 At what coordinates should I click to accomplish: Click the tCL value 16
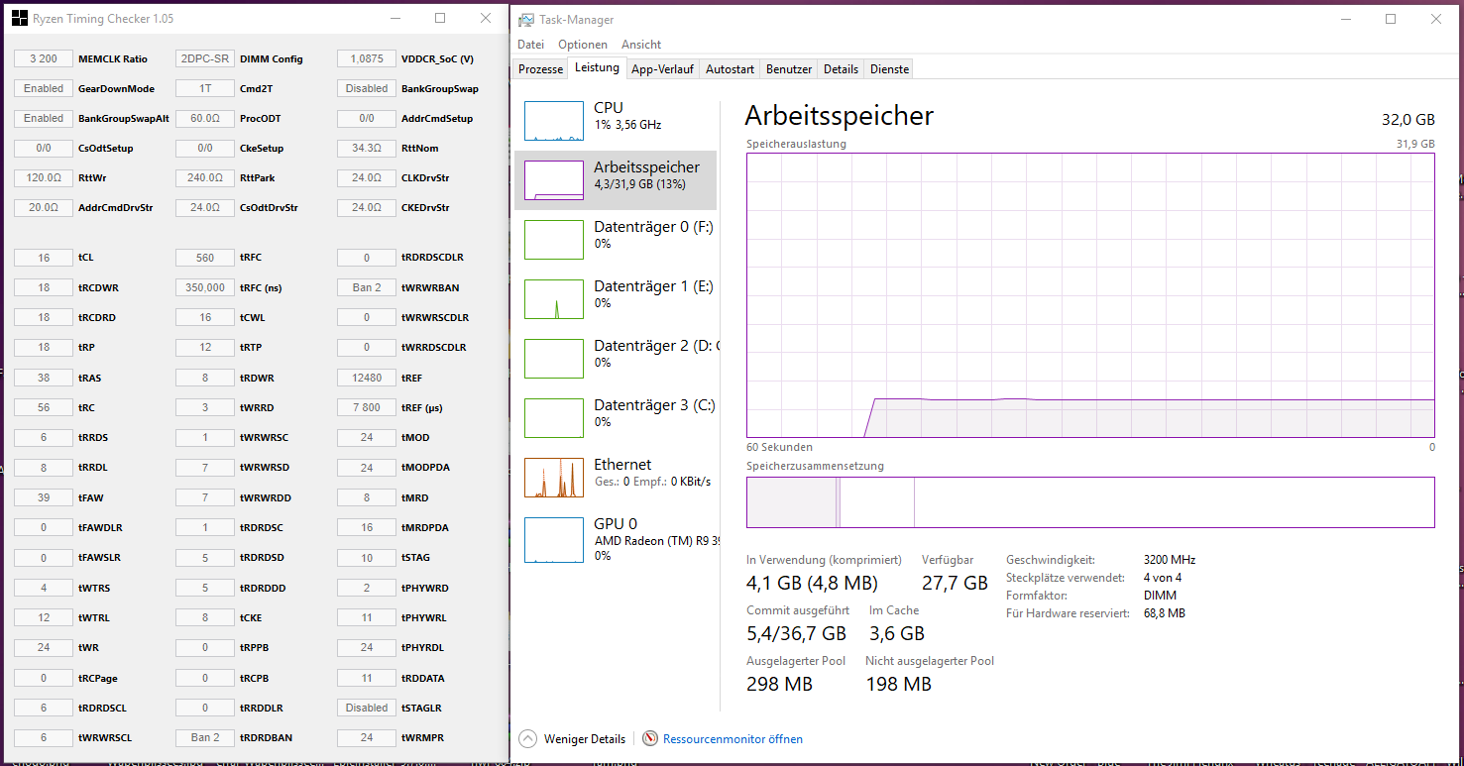pyautogui.click(x=44, y=258)
